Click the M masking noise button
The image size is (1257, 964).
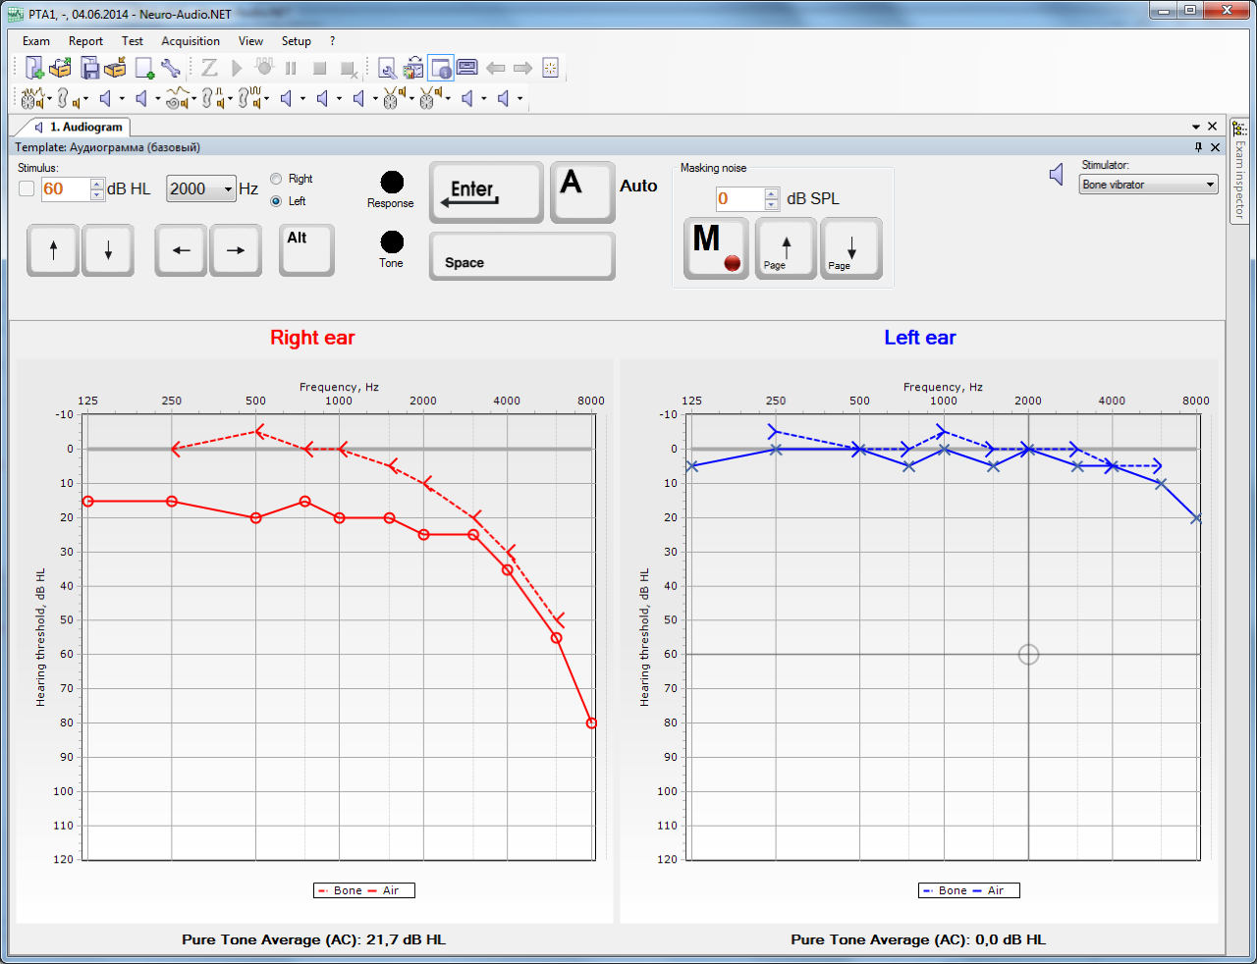coord(716,248)
